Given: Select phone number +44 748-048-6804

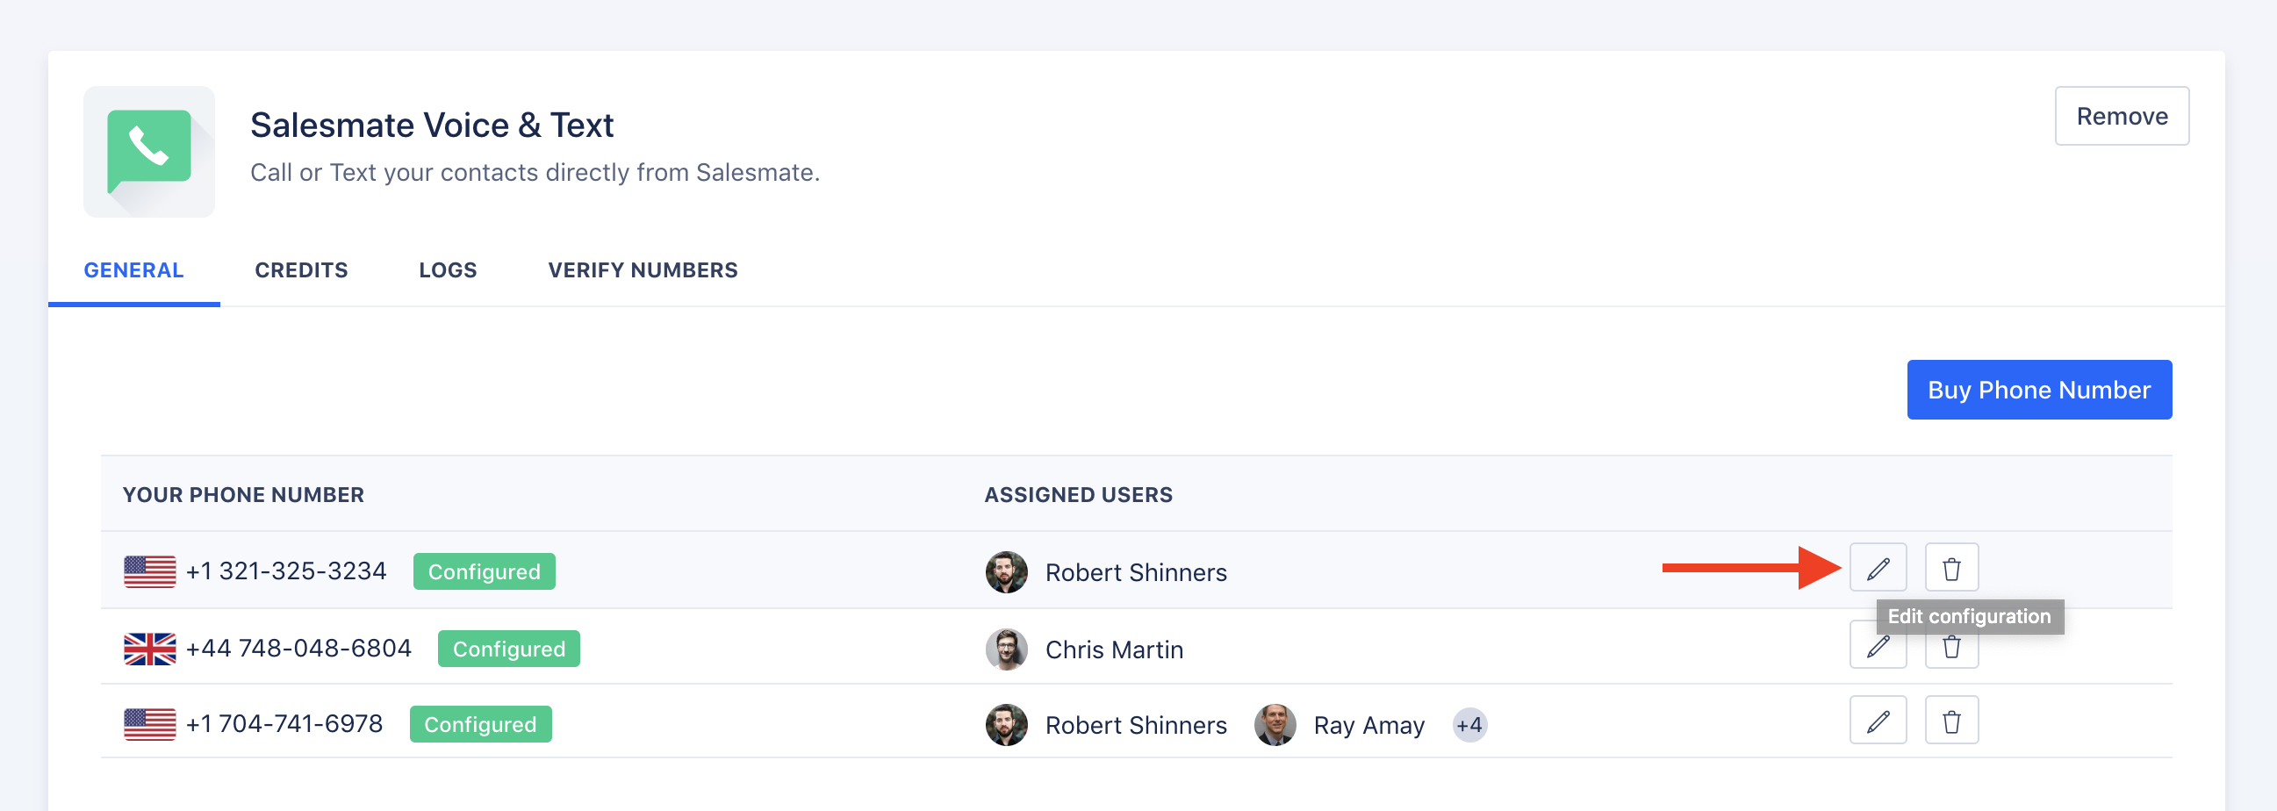Looking at the screenshot, I should (298, 649).
